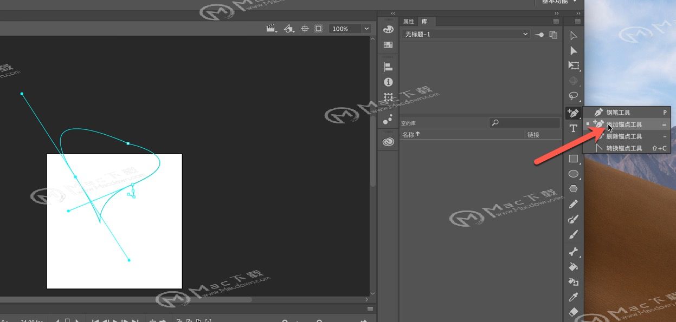676x322 pixels.
Task: Select the Bone tool
Action: click(x=573, y=252)
